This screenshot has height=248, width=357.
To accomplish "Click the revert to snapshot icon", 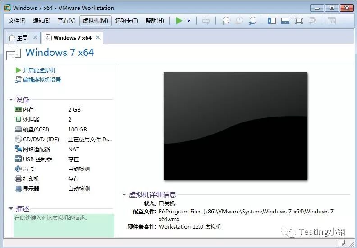I will [x=239, y=21].
